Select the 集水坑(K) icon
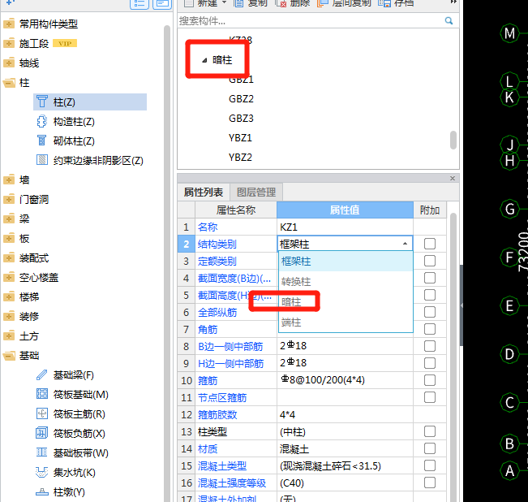This screenshot has height=502, width=528. pyautogui.click(x=41, y=472)
